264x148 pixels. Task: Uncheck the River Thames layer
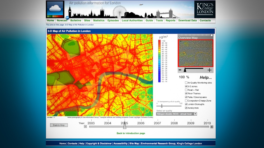coord(186,93)
